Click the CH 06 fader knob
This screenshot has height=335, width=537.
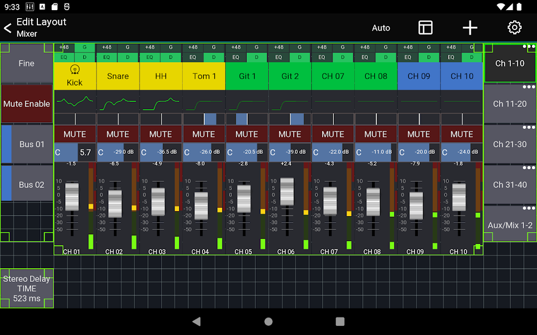[x=287, y=191]
